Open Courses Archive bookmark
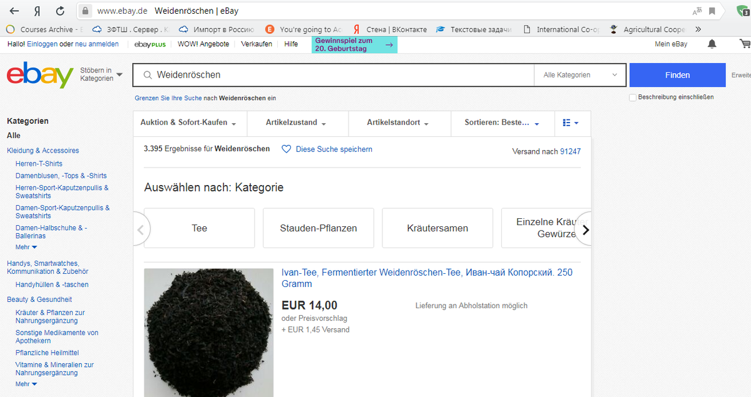Viewport: 751px width, 397px height. (x=44, y=29)
